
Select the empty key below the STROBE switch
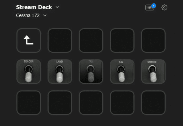pos(153,103)
